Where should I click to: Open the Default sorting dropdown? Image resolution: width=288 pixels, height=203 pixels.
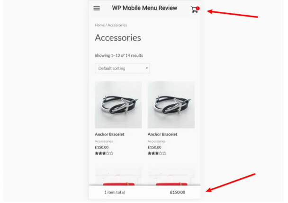coord(122,68)
